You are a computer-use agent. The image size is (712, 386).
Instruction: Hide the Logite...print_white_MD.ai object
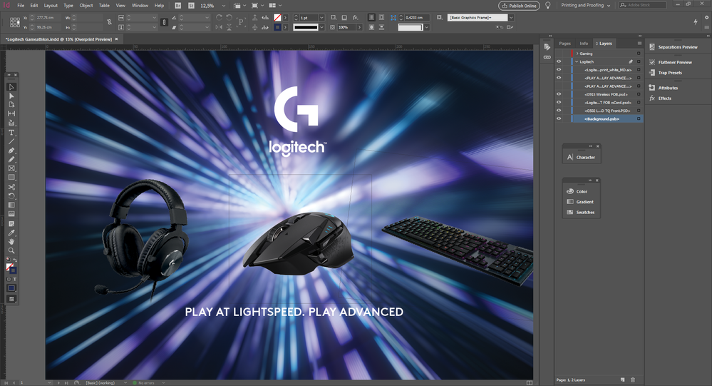(559, 69)
